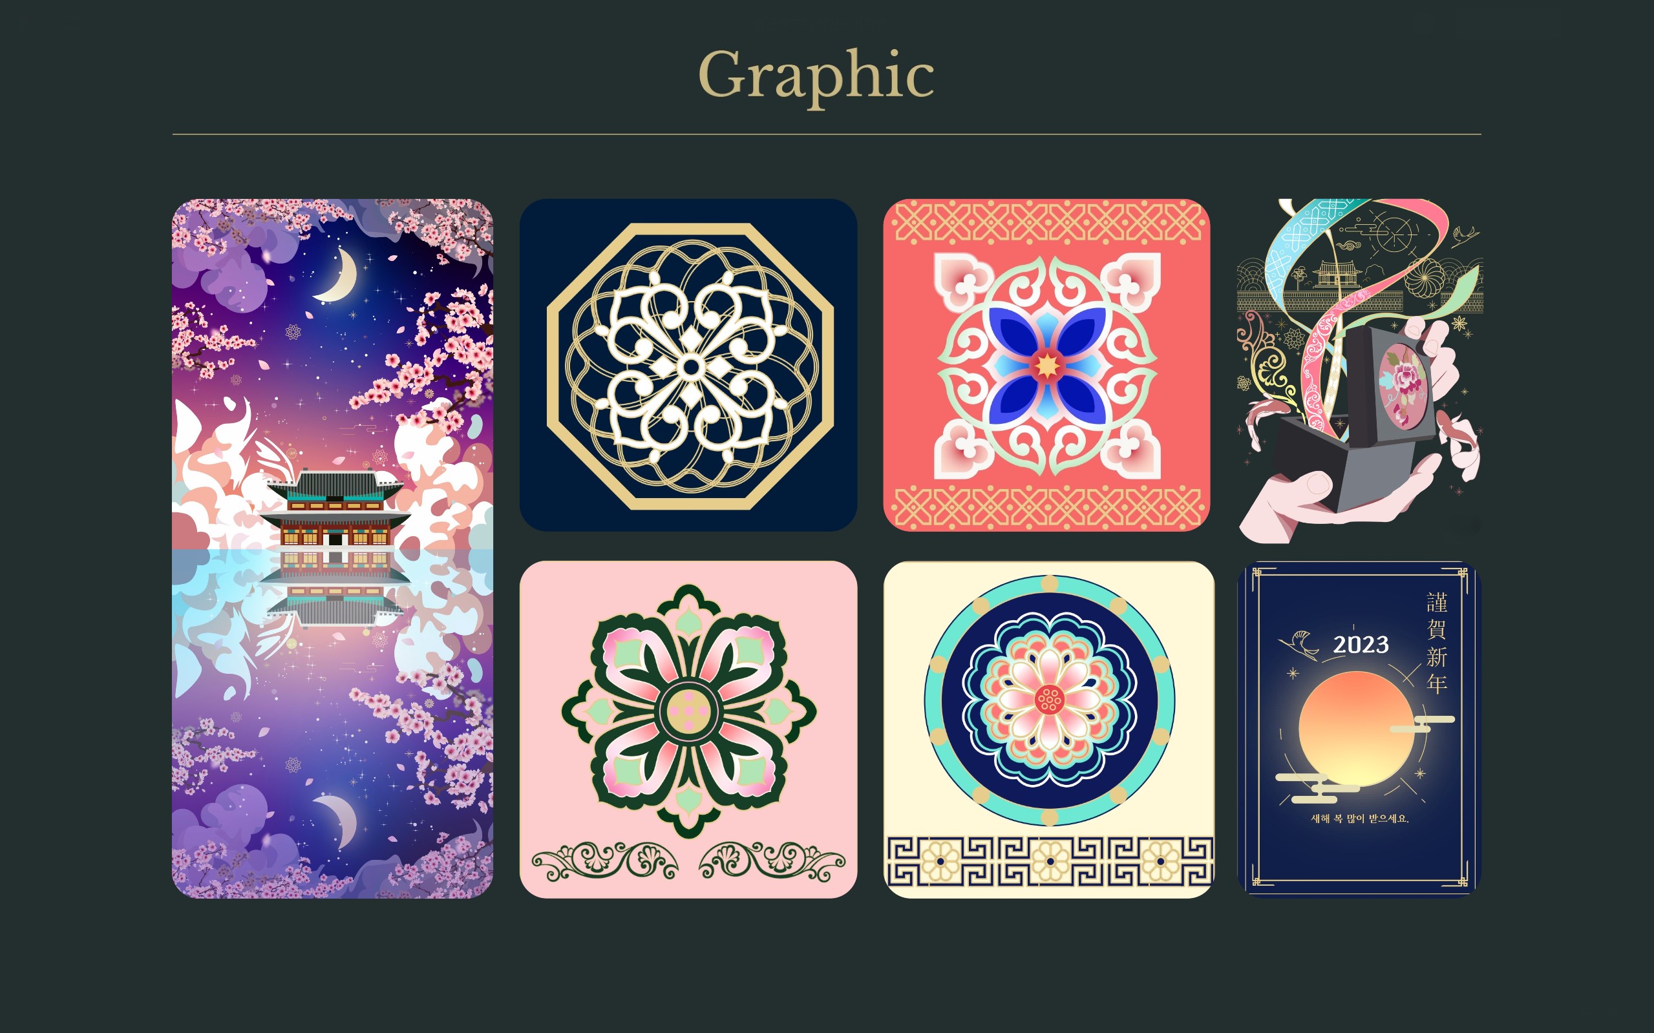Viewport: 1654px width, 1033px height.
Task: Open the coral blue flower pattern tile
Action: click(x=1046, y=365)
